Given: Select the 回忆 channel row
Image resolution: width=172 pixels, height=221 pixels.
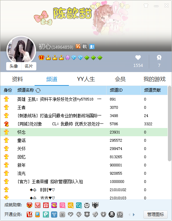Looking at the screenshot, I should coord(84,157).
